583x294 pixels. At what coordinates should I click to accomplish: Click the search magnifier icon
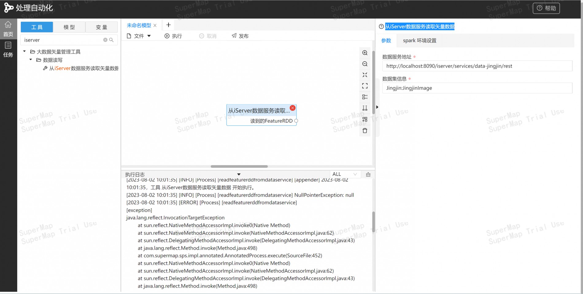(111, 40)
